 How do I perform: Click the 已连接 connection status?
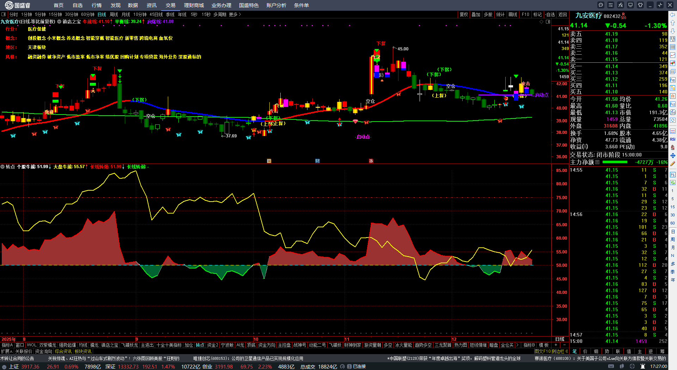point(359,367)
